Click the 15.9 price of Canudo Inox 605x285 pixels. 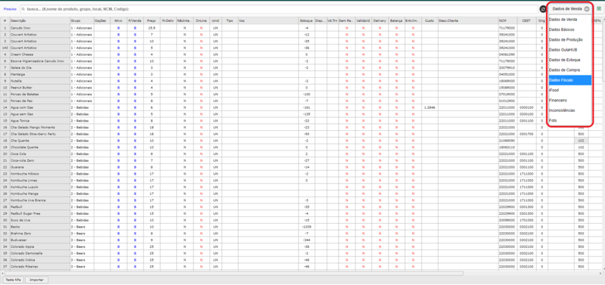coord(152,28)
